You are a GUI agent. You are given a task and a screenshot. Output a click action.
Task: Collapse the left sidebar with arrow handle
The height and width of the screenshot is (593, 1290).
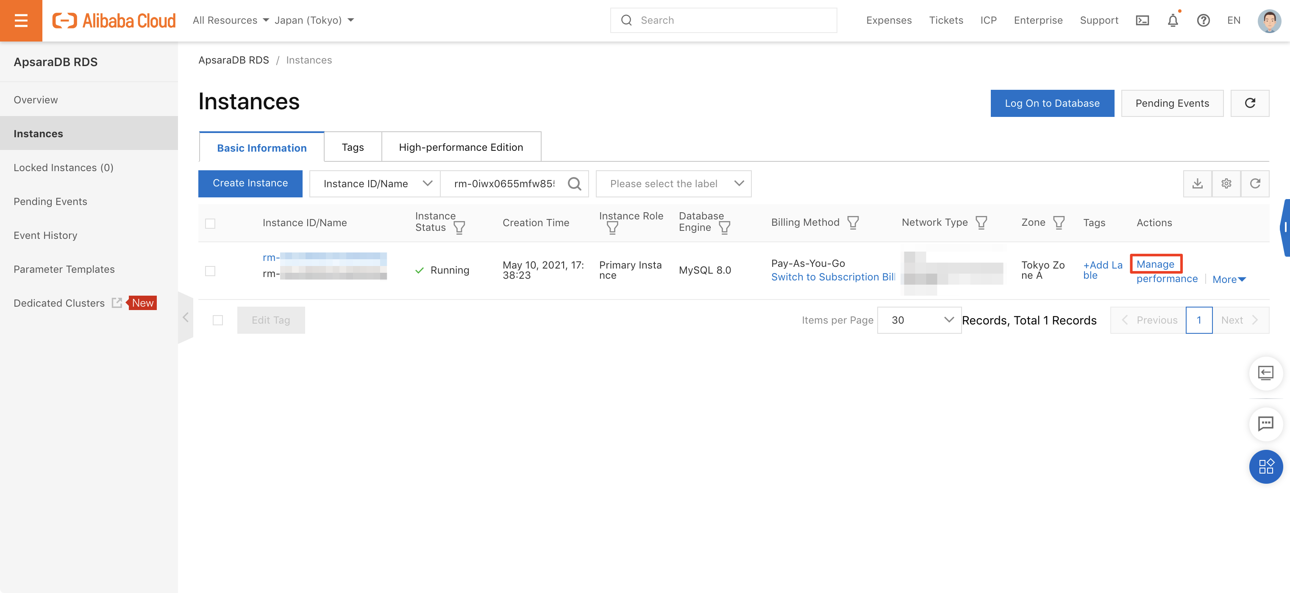click(185, 317)
